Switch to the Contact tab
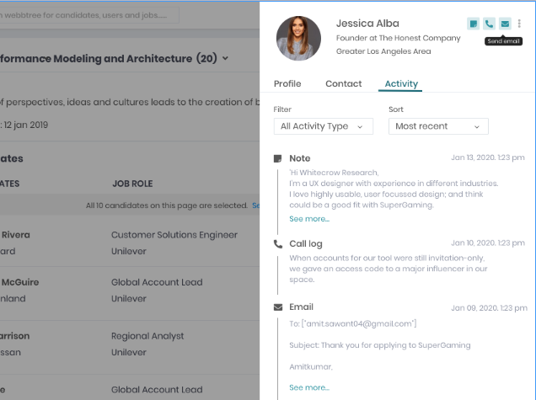 point(343,84)
